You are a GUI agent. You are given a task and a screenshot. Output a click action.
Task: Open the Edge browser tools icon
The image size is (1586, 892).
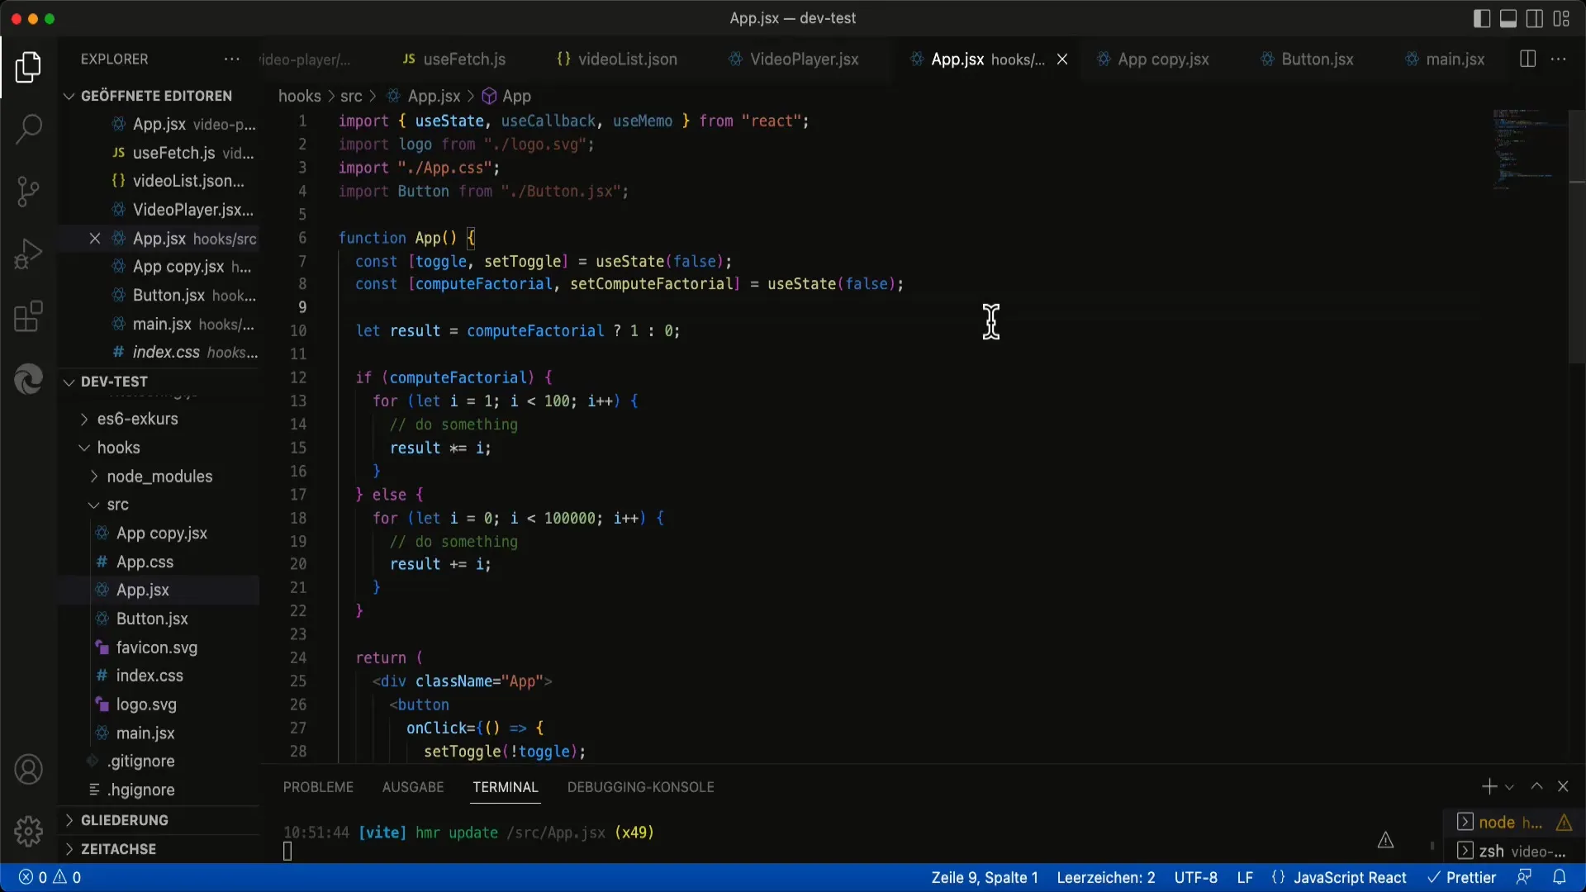tap(28, 380)
